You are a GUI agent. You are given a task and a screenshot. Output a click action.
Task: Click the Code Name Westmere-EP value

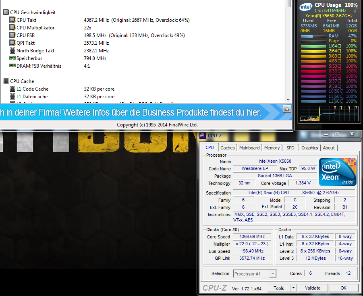click(x=255, y=168)
